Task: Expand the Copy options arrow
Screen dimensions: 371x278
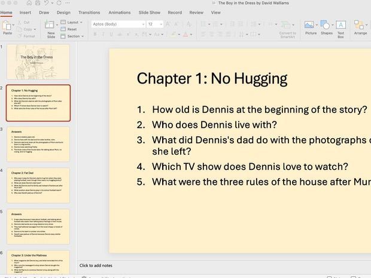Action: (x=35, y=29)
